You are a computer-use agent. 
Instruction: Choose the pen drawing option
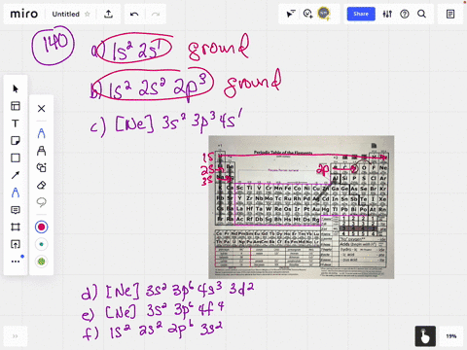pyautogui.click(x=41, y=133)
